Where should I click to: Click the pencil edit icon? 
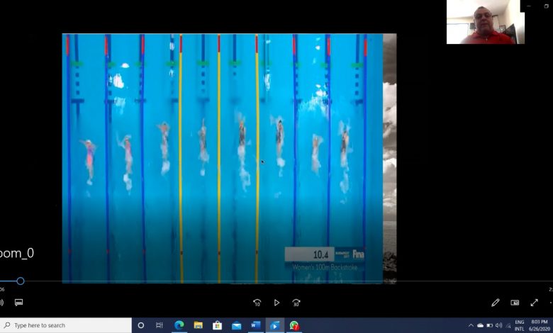tap(495, 303)
